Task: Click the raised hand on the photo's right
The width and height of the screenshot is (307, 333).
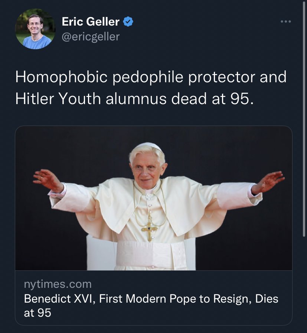Action: (268, 181)
